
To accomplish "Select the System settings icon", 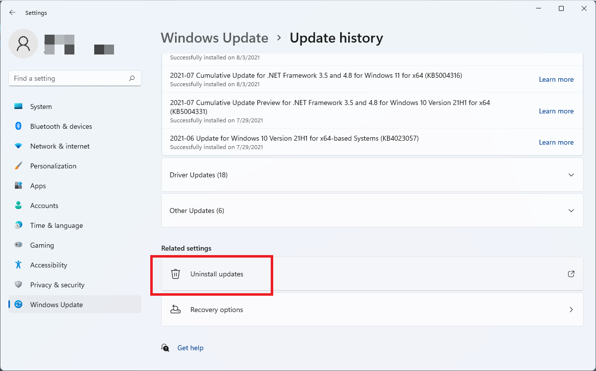I will pos(19,106).
